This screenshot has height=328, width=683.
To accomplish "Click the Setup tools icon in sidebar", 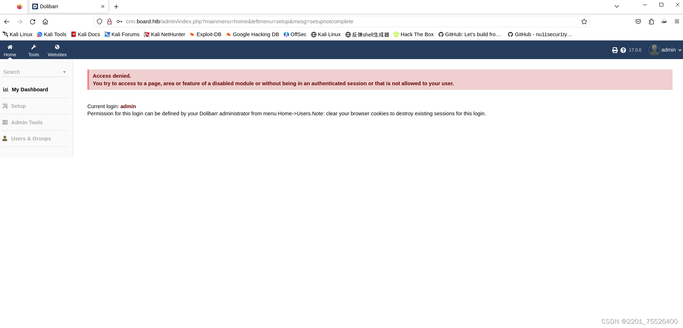I will pyautogui.click(x=5, y=106).
